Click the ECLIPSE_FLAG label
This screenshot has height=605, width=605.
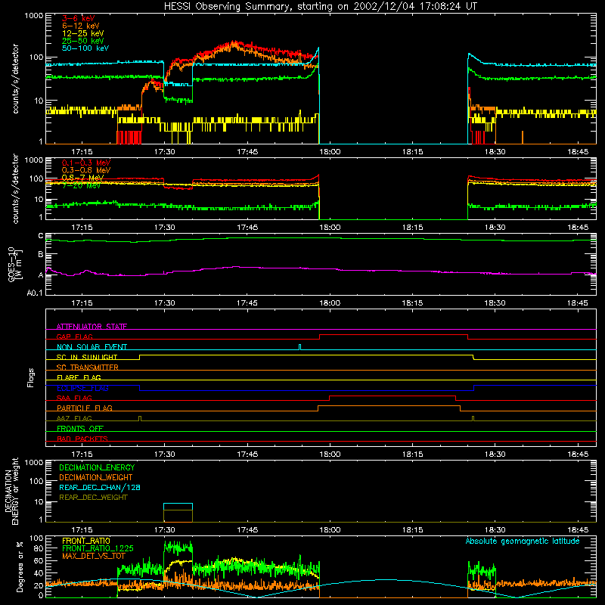point(82,388)
